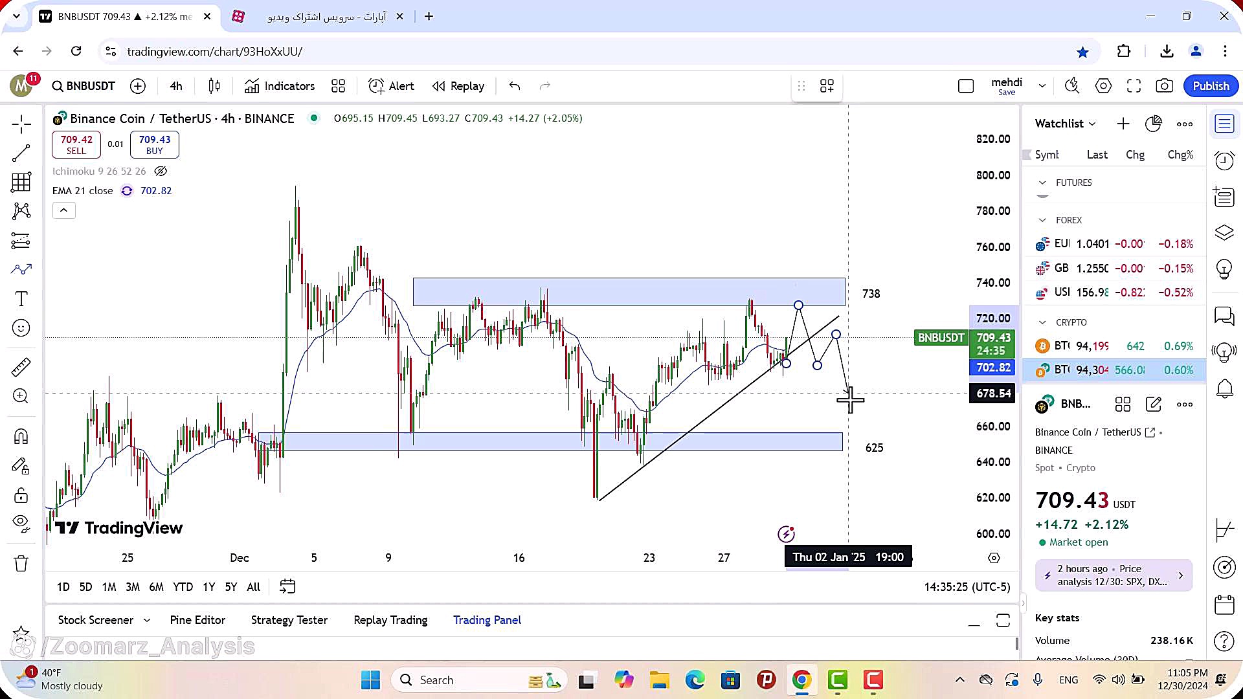Open the forecasting and measurement tools
The image size is (1243, 699).
tap(21, 241)
